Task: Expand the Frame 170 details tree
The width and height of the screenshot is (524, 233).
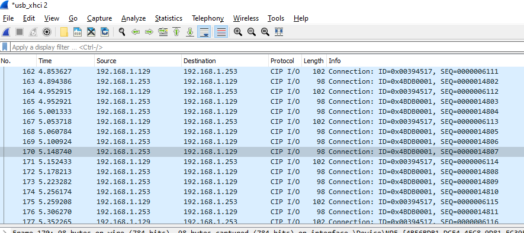Action: (5, 231)
